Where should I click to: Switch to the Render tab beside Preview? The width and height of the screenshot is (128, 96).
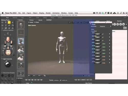pos(40,20)
